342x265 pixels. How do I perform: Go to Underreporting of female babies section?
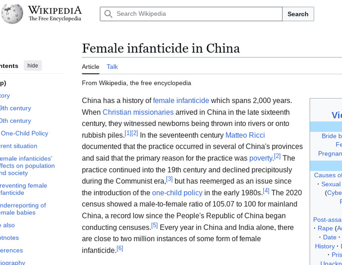click(x=23, y=209)
